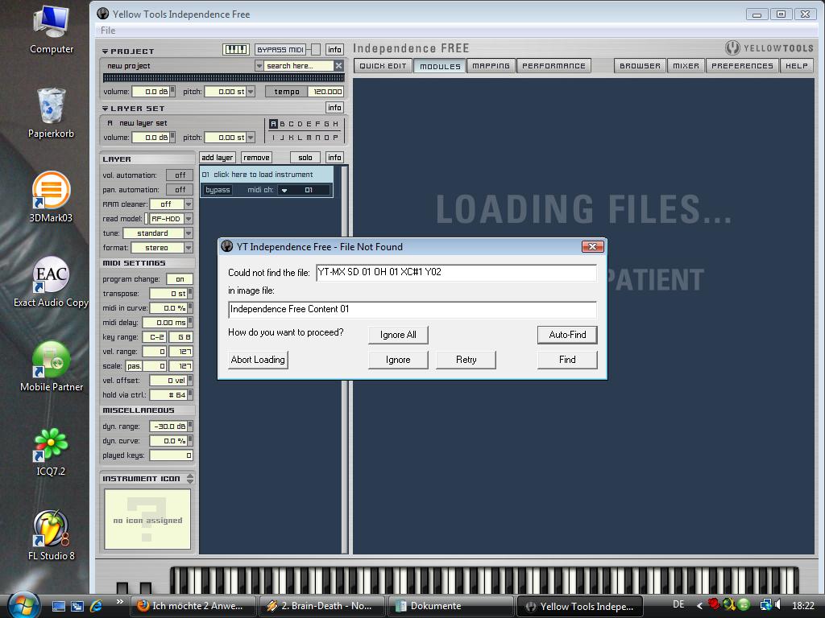The width and height of the screenshot is (825, 618).
Task: Switch to the PERFORMANCE tab
Action: click(553, 66)
